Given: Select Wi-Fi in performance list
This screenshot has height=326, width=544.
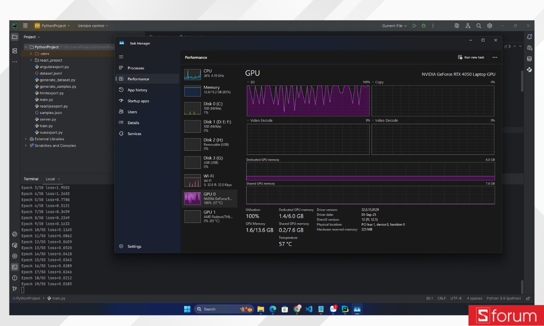Looking at the screenshot, I should click(x=209, y=180).
